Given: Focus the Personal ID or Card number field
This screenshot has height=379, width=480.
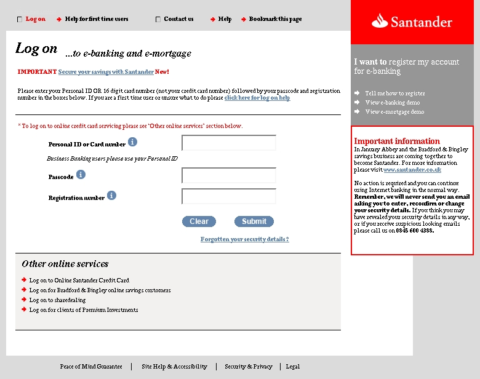Looking at the screenshot, I should pyautogui.click(x=229, y=143).
